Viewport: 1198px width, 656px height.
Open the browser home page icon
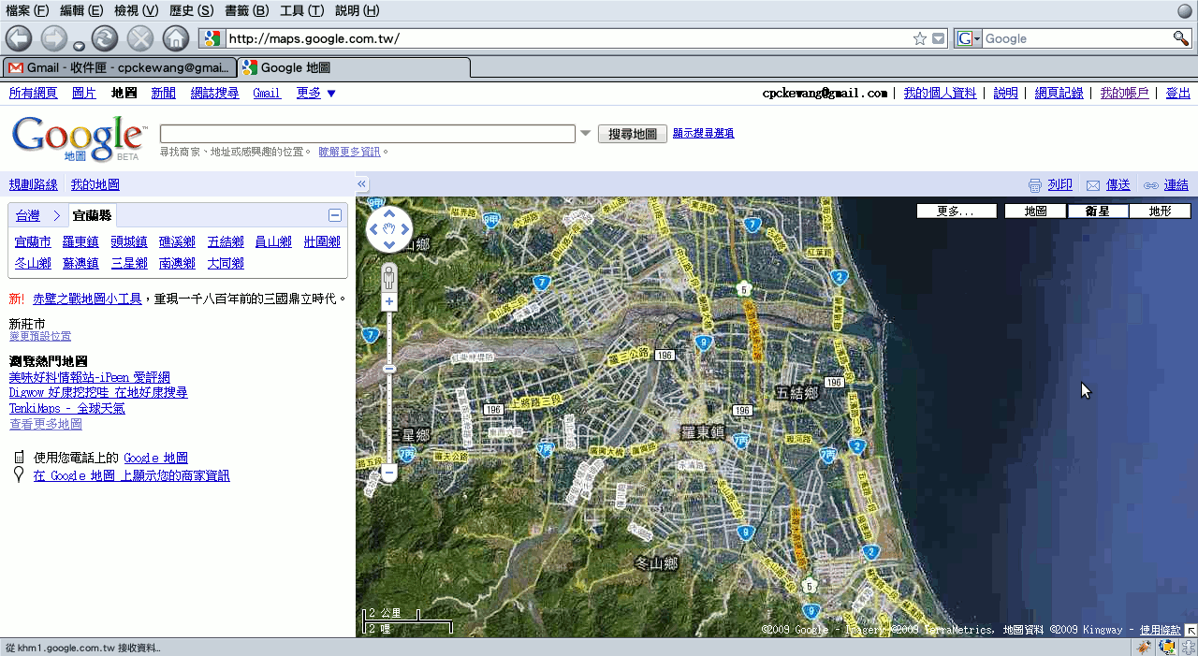point(176,38)
